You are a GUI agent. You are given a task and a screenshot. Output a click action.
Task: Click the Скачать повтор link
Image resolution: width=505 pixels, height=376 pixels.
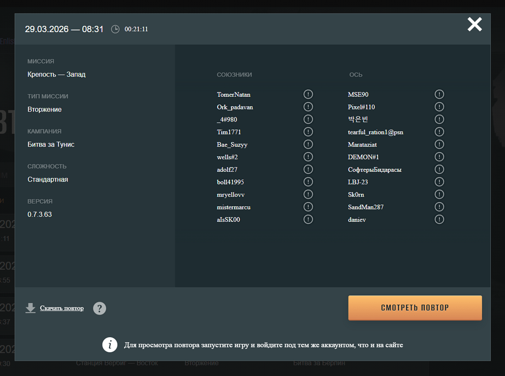62,308
